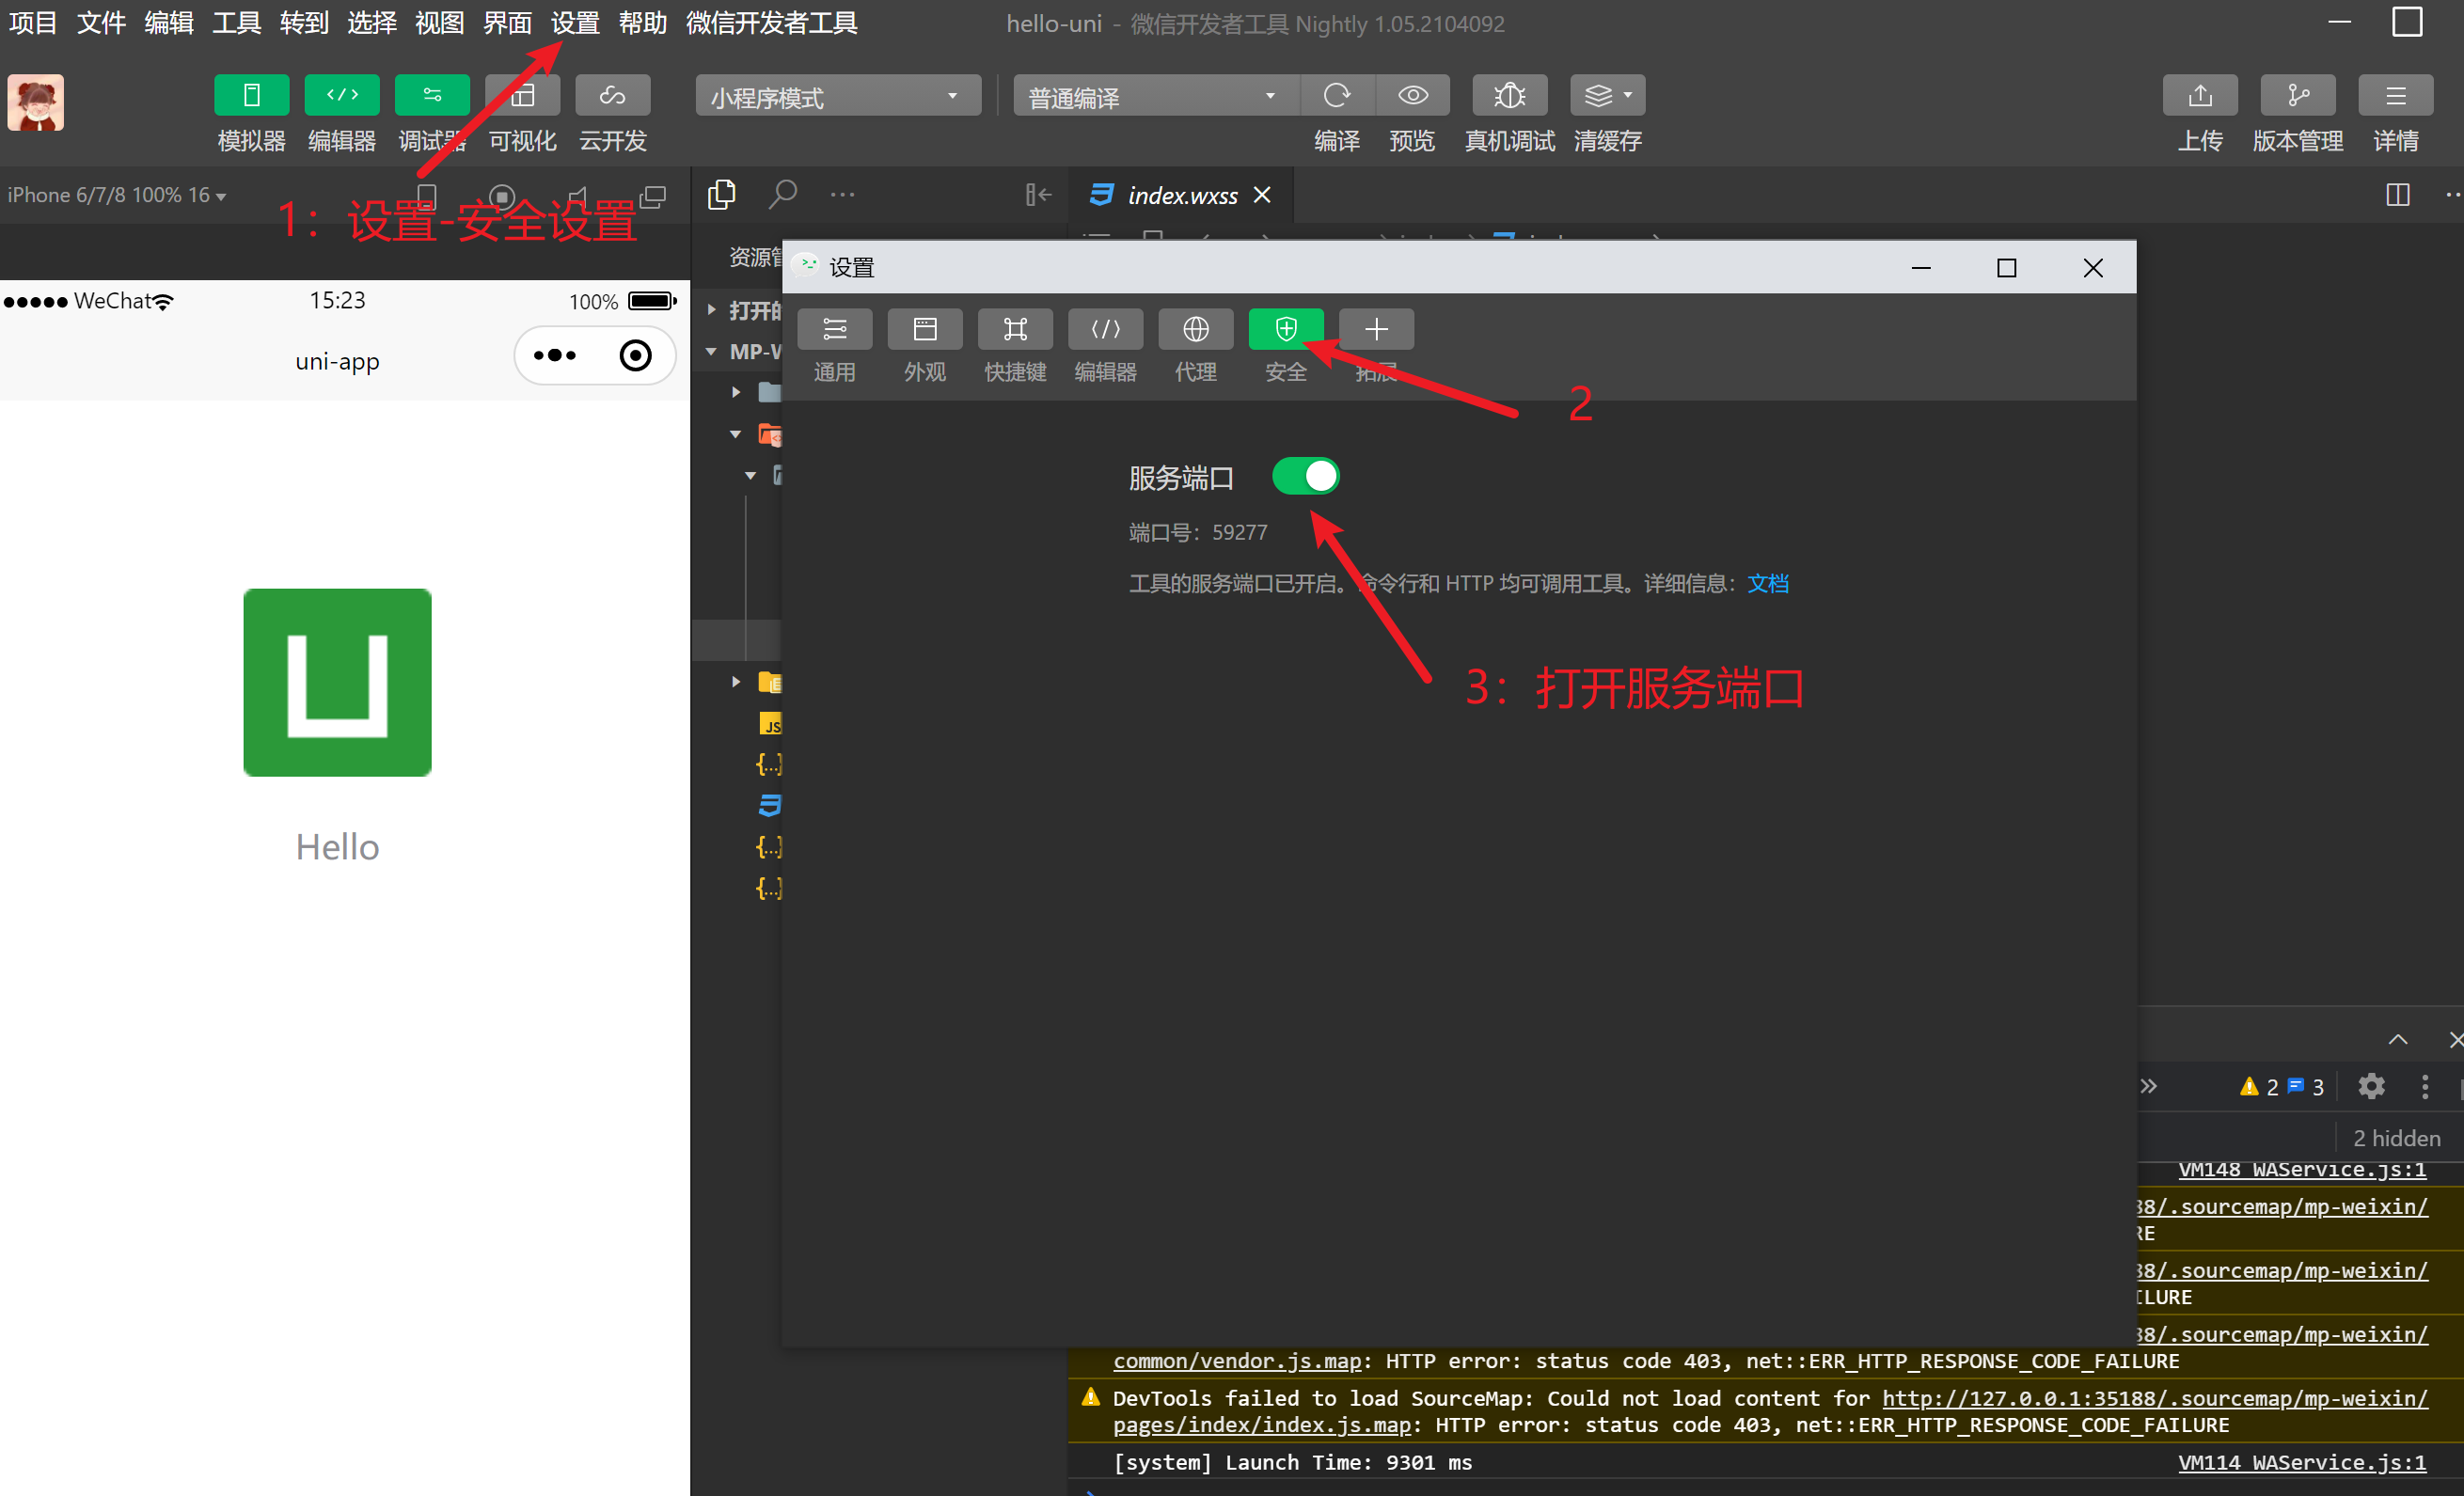Click the user avatar
The width and height of the screenshot is (2464, 1496).
click(36, 102)
